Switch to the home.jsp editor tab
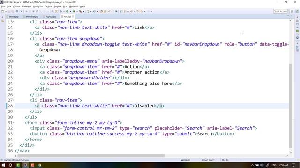The width and height of the screenshot is (300, 168). tap(13, 17)
